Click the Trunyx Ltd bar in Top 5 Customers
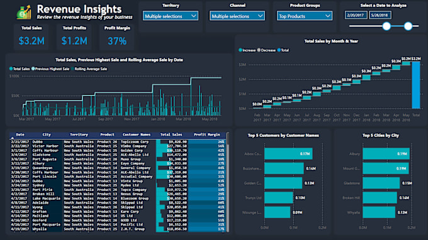 278,198
